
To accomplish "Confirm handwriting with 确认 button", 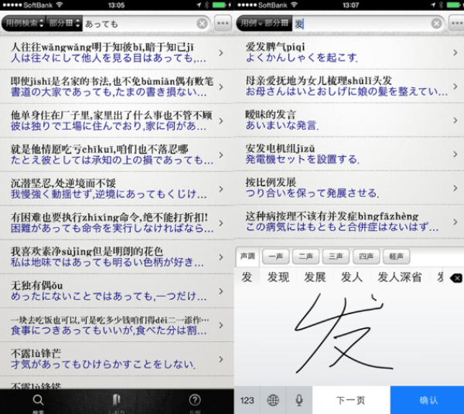I will 428,400.
